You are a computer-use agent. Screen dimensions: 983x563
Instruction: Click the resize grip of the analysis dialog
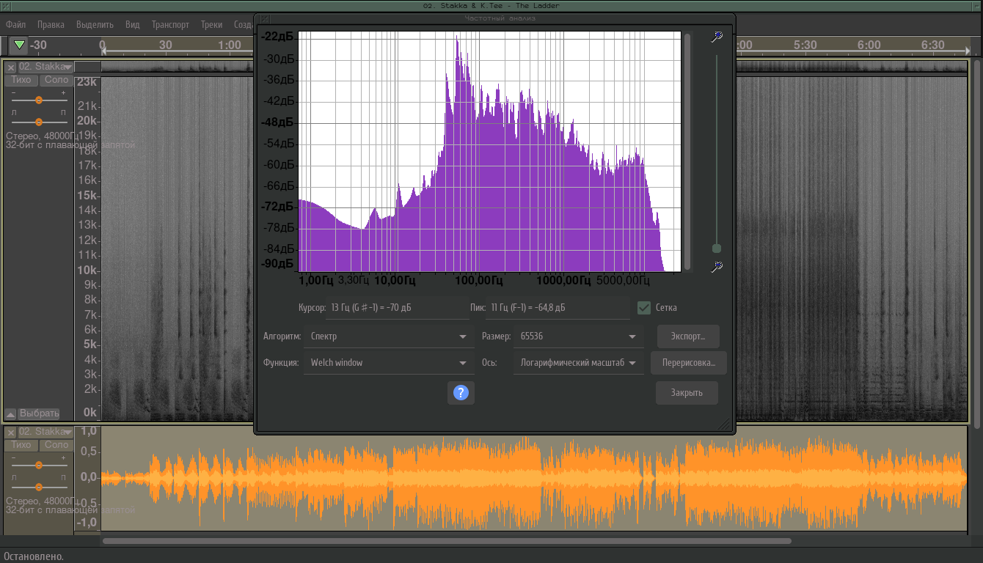pos(724,424)
